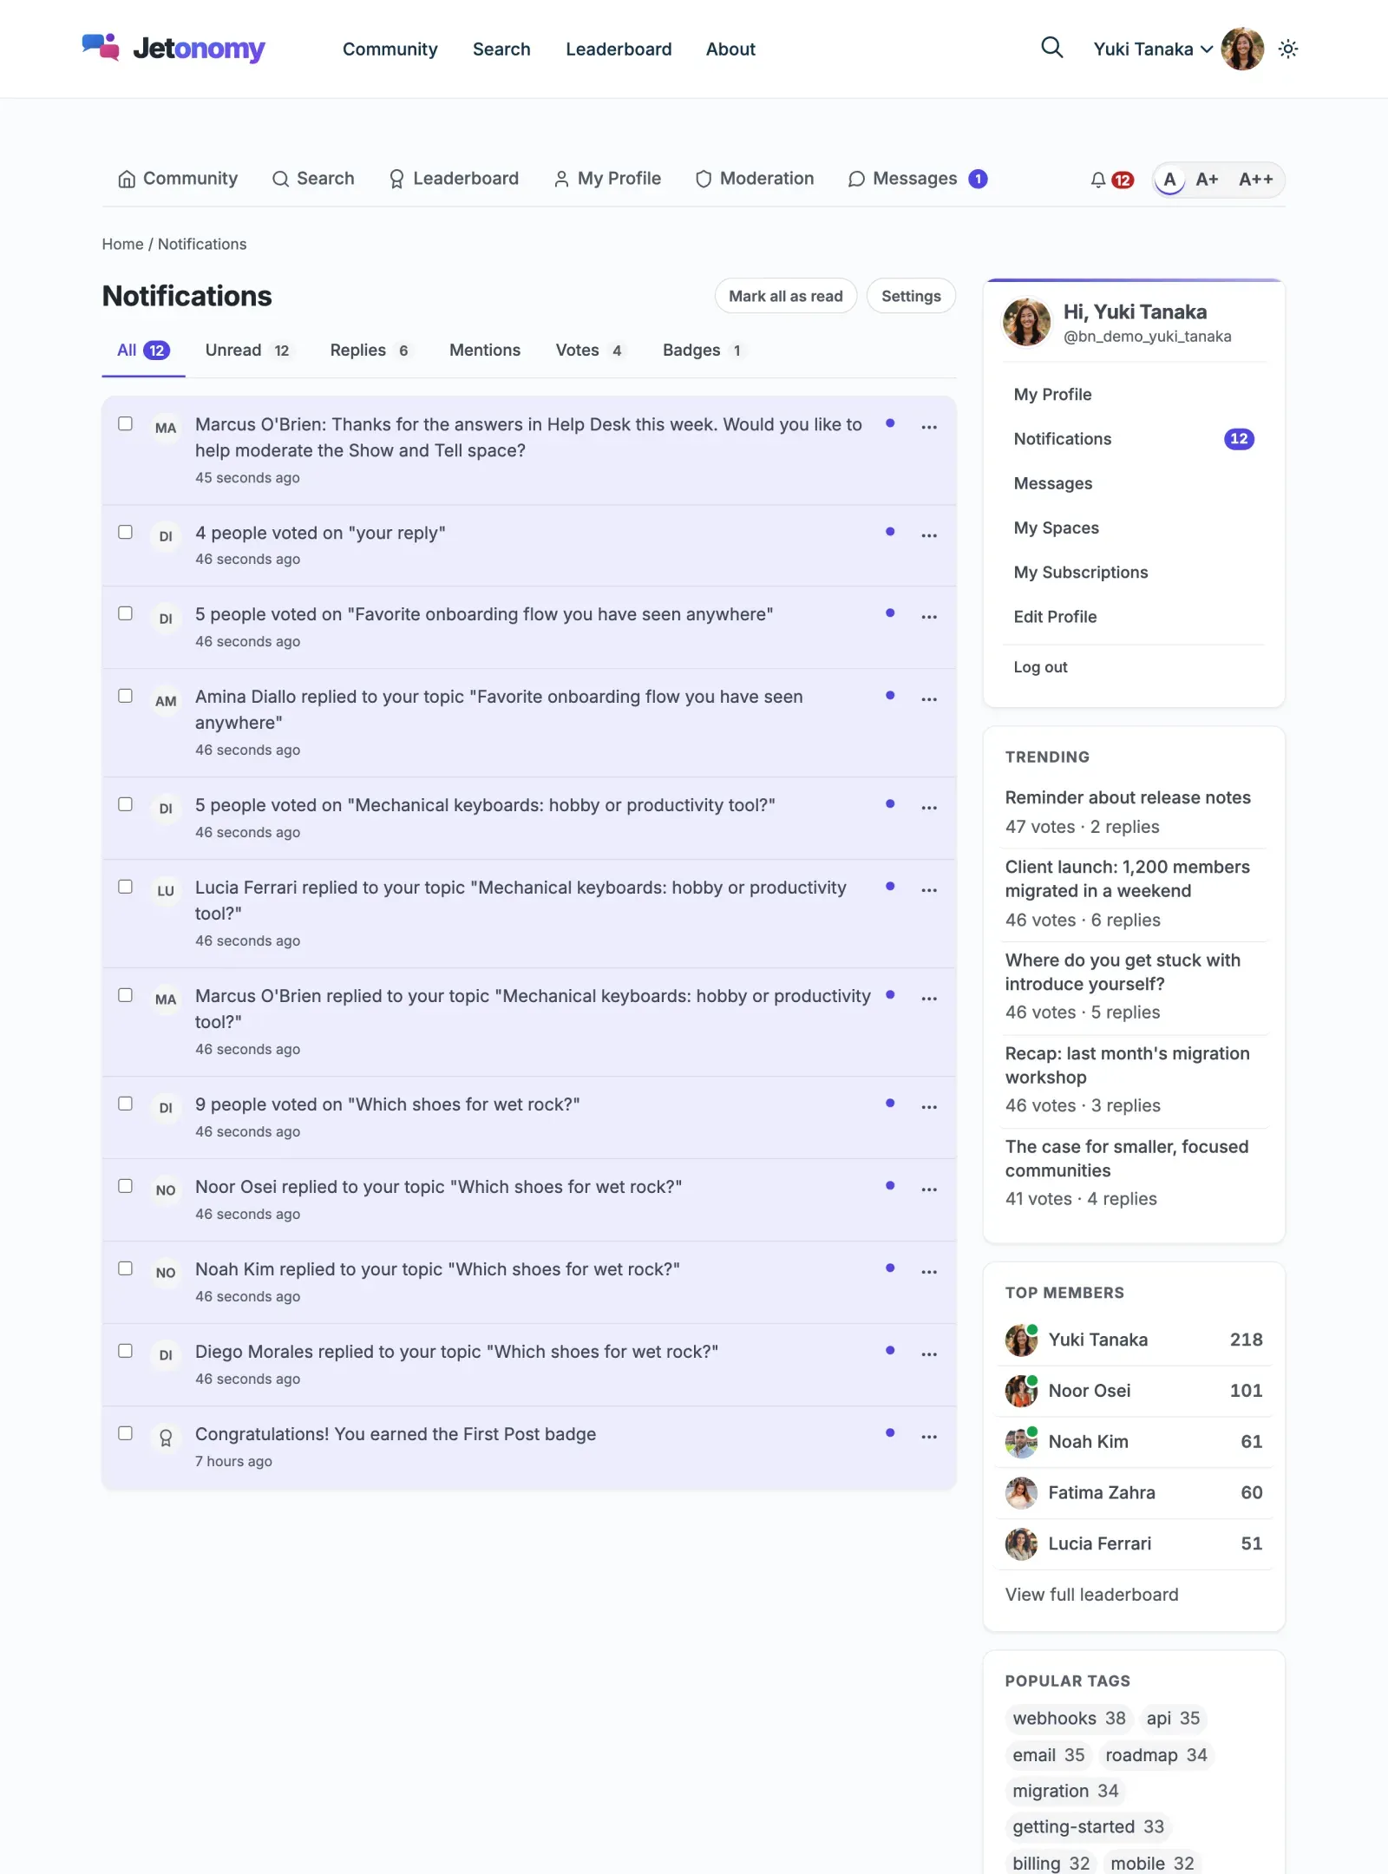This screenshot has width=1388, height=1874.
Task: Set font size to A++
Action: point(1255,180)
